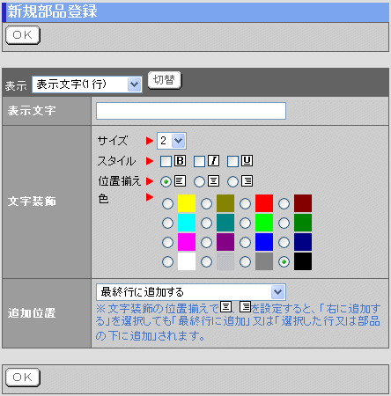Click the italic I style icon
Viewport: 391px width, 396px height.
click(x=214, y=161)
